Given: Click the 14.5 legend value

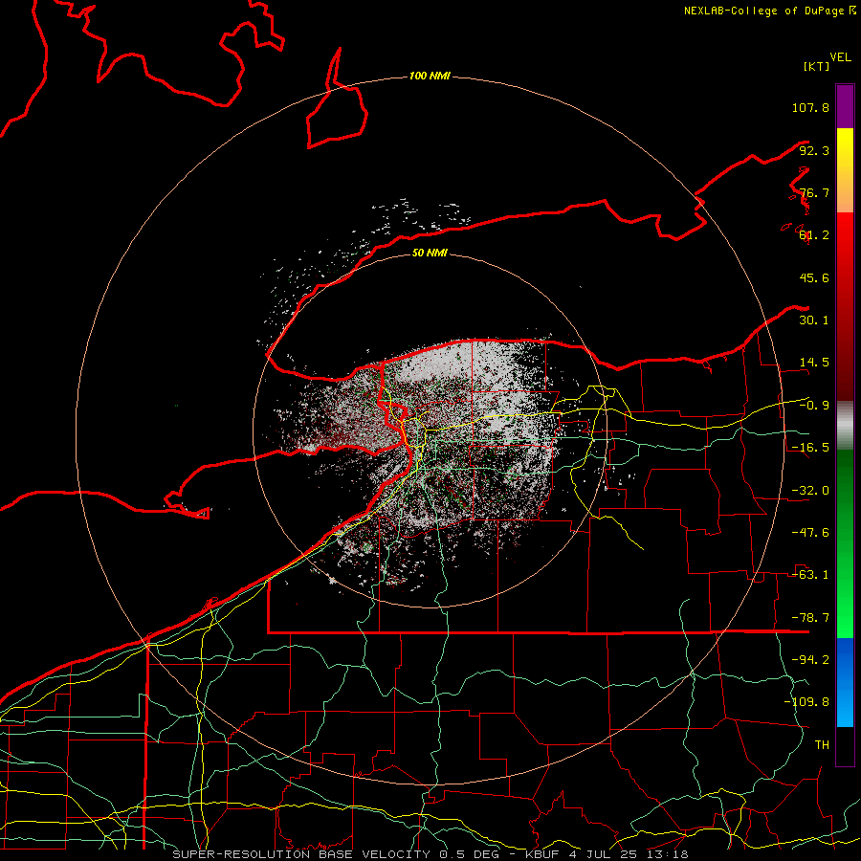Looking at the screenshot, I should 814,363.
